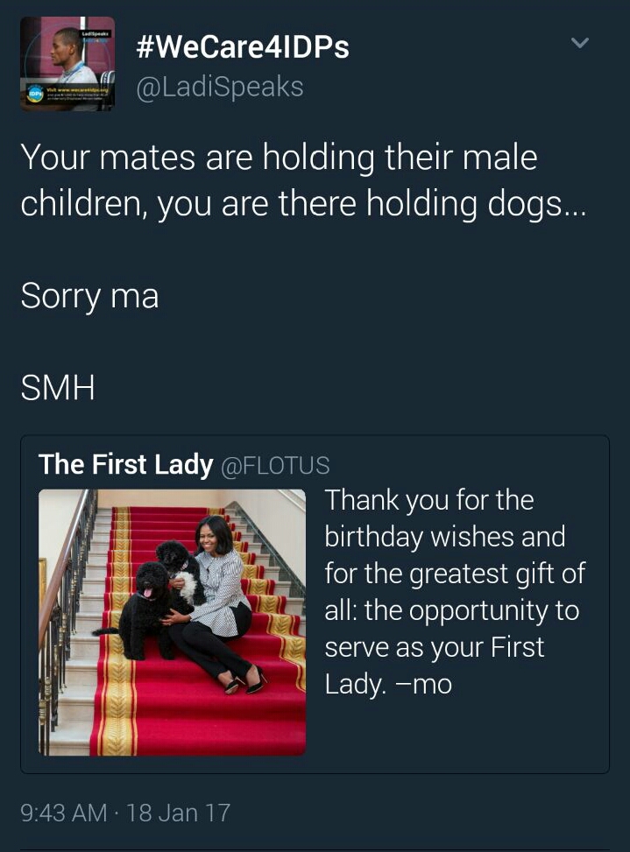This screenshot has height=852, width=630.
Task: Open the @LadiSpeaks profile avatar
Action: coord(67,64)
